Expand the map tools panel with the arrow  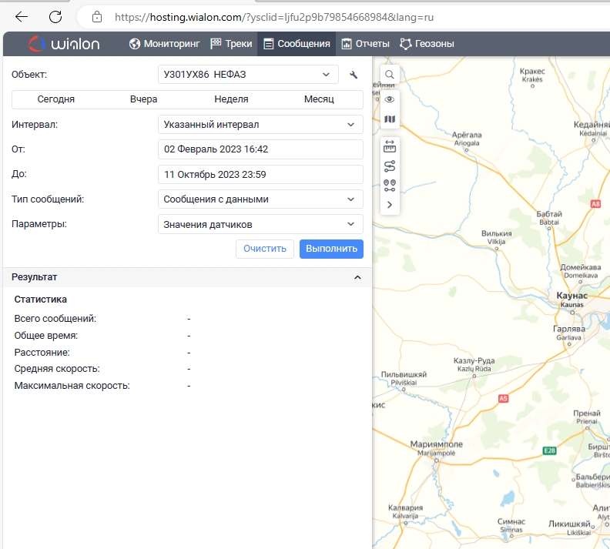click(390, 205)
